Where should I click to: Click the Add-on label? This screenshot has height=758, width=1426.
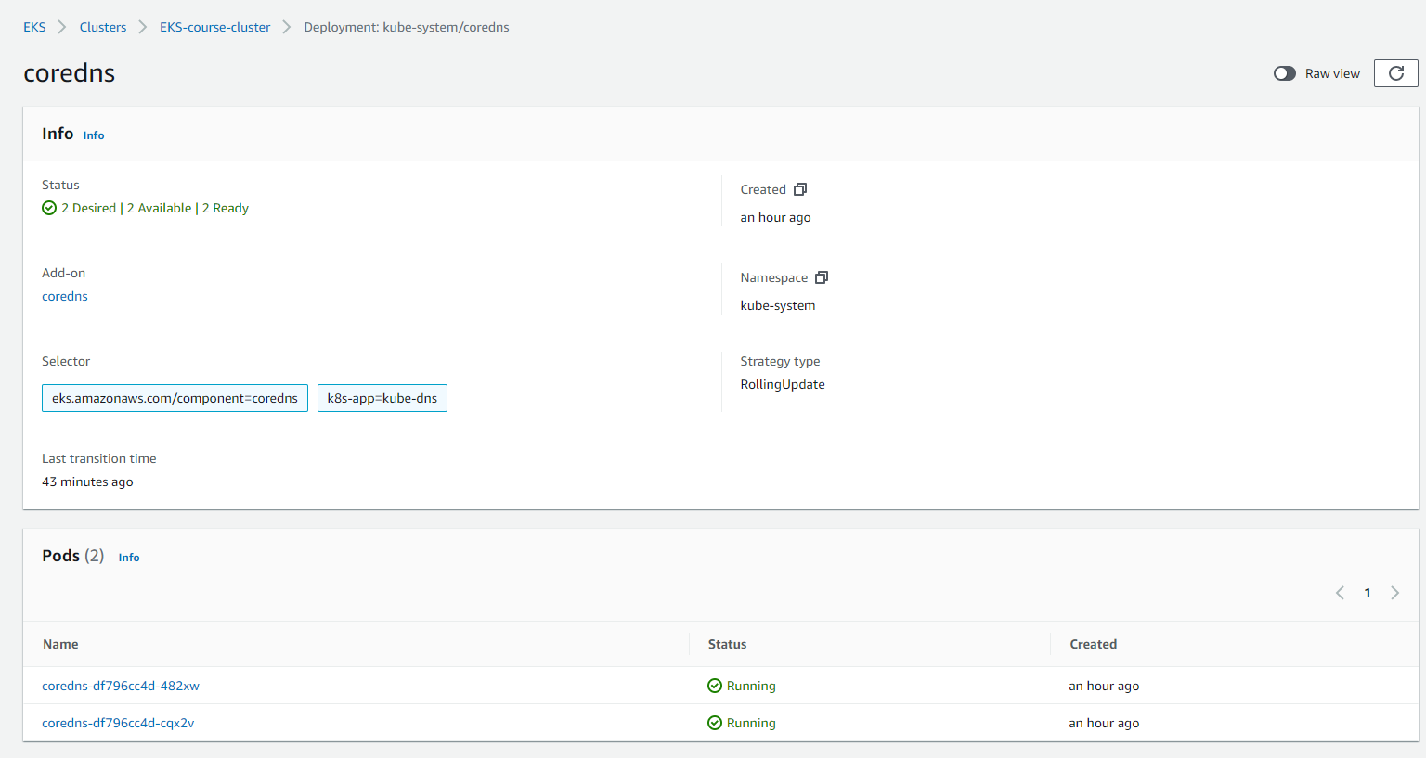tap(63, 273)
